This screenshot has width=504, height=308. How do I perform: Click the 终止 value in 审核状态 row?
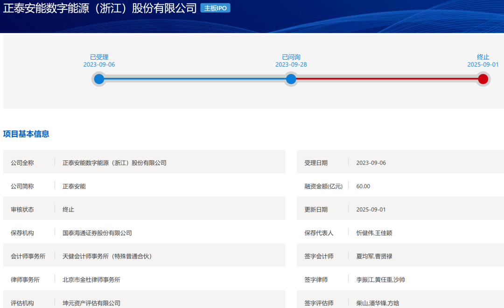[68, 210]
